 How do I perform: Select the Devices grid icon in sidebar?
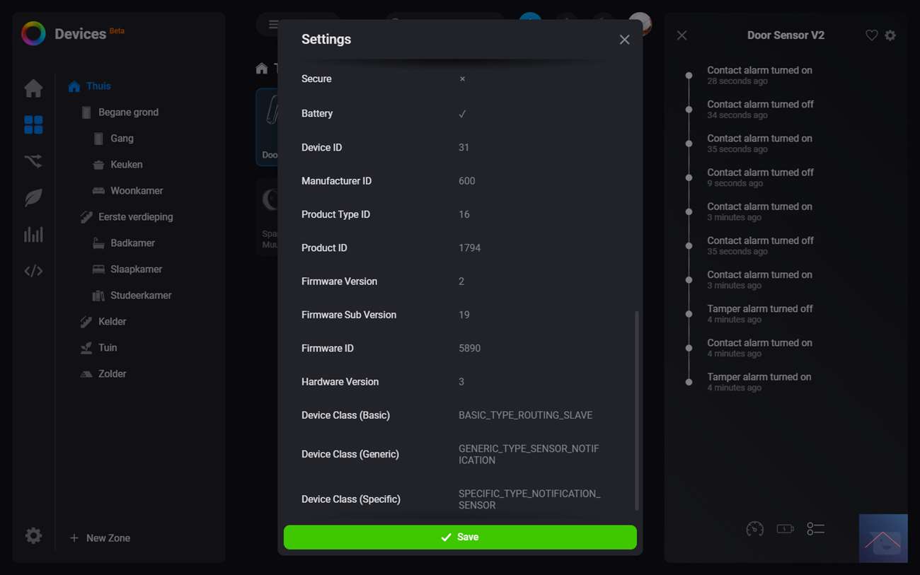point(33,125)
